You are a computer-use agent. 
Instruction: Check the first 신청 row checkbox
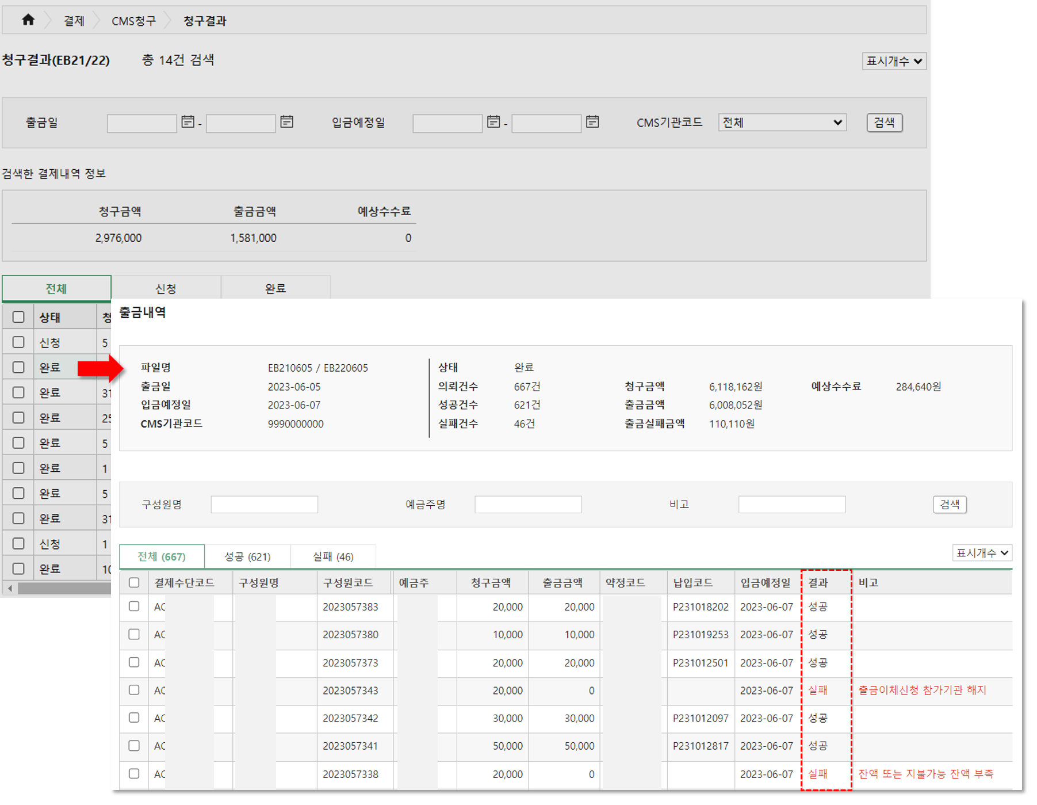pyautogui.click(x=18, y=342)
